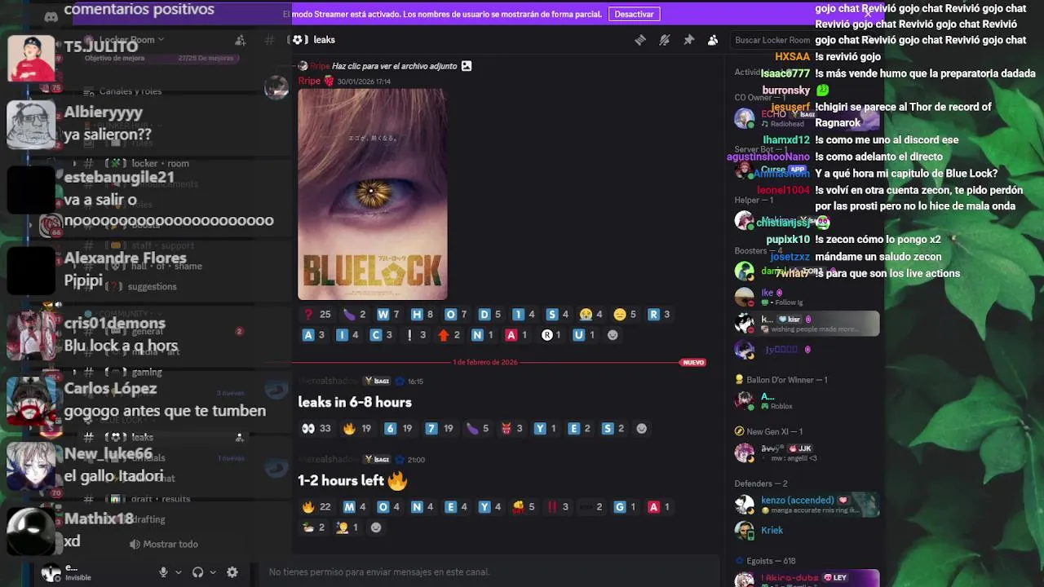The image size is (1044, 587).
Task: Click the ISAGI role badge on 16:15 message
Action: [x=378, y=381]
